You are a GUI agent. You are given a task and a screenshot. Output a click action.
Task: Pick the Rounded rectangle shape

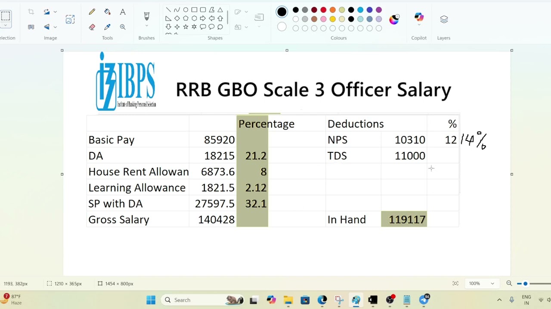tap(203, 10)
